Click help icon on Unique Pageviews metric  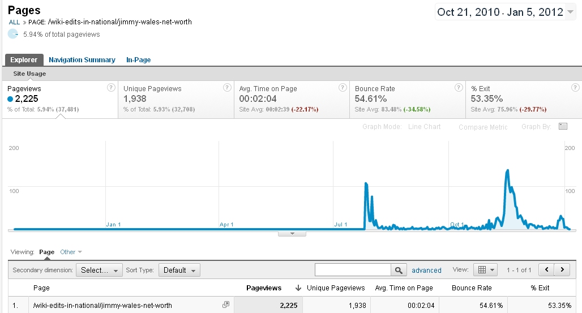click(227, 88)
